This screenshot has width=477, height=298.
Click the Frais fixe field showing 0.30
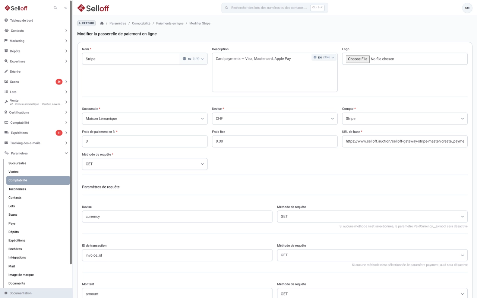[275, 141]
